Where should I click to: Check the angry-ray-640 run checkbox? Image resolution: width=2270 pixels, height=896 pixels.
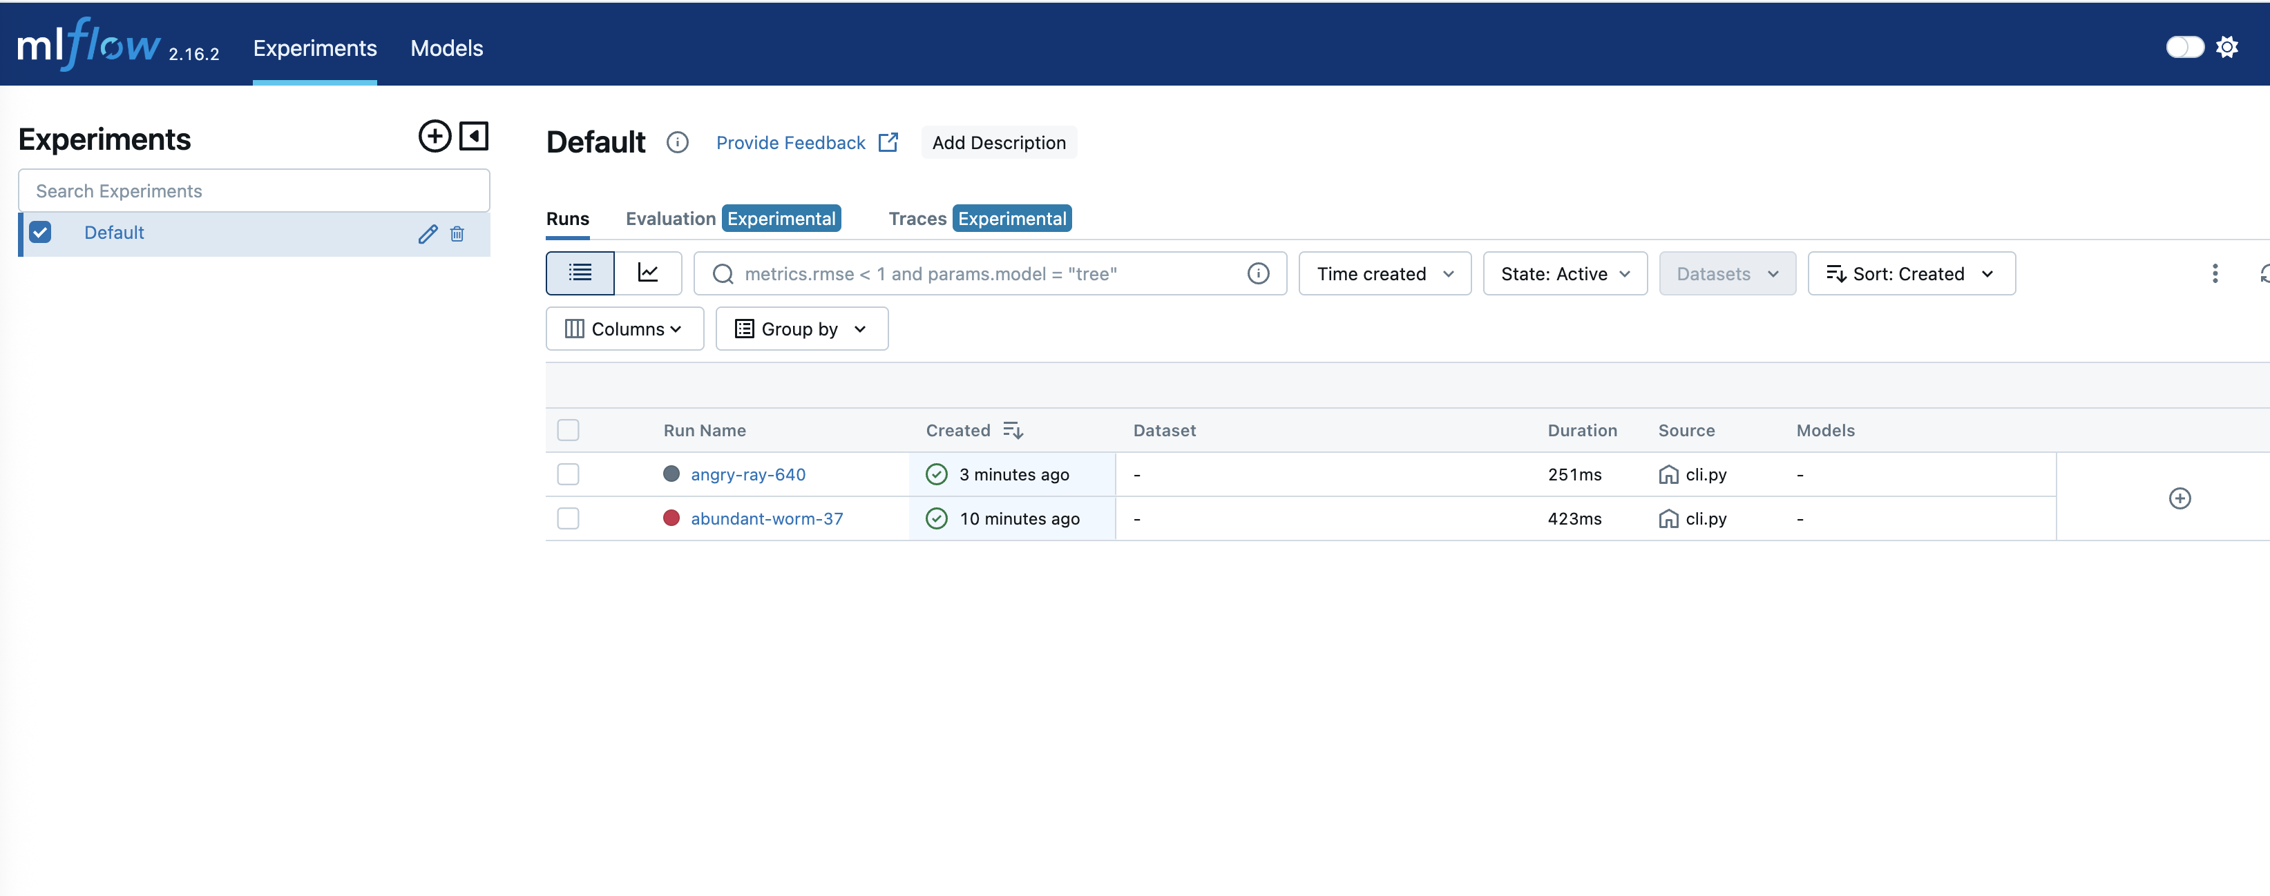click(x=569, y=474)
